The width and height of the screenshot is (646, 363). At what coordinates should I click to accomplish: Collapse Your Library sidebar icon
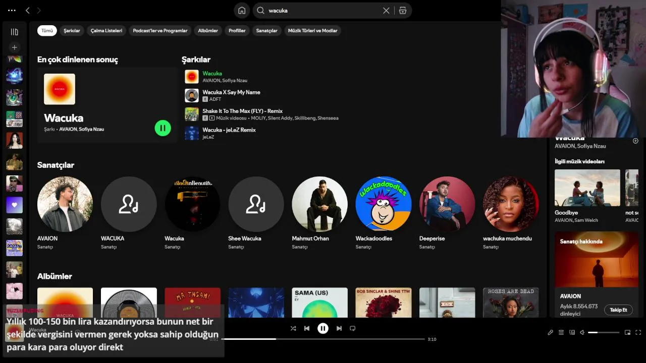pyautogui.click(x=14, y=32)
